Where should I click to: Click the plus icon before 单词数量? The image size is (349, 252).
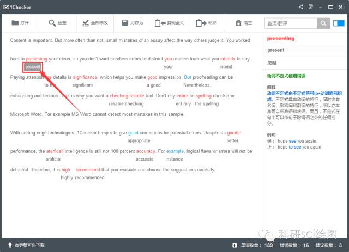pyautogui.click(x=234, y=245)
